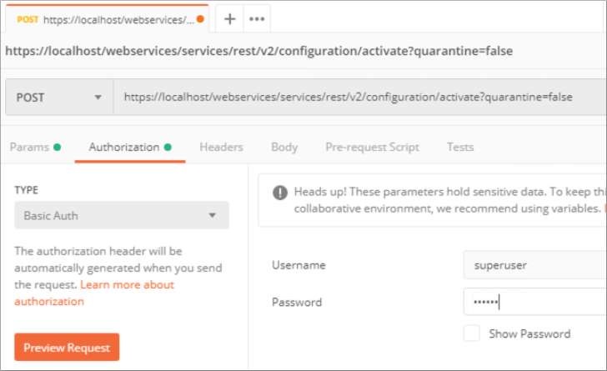
Task: Switch to the Headers tab
Action: [221, 148]
